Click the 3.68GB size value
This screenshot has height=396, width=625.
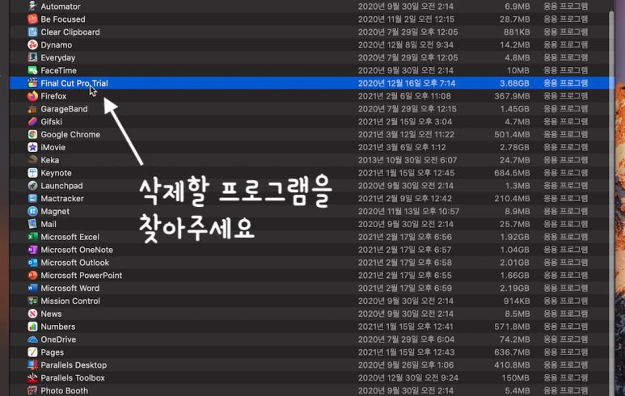(514, 83)
